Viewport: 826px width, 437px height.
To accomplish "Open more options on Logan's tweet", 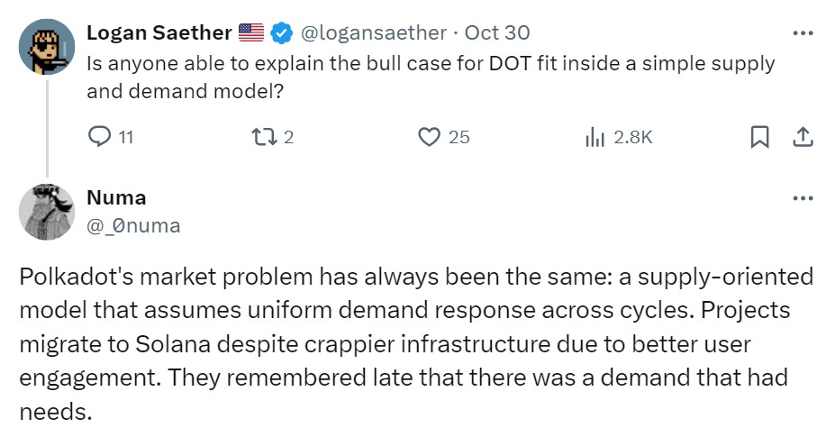I will pos(801,33).
